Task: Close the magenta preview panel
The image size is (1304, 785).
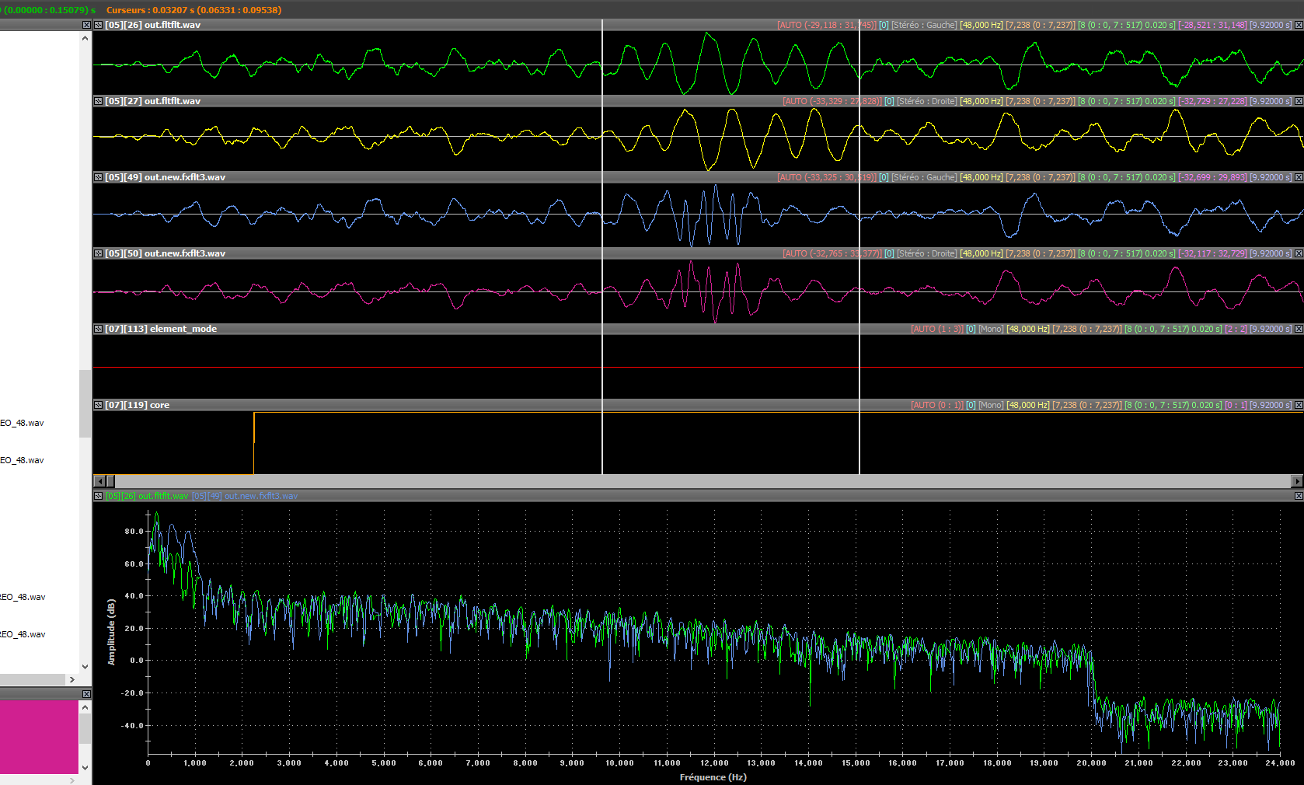Action: (86, 693)
